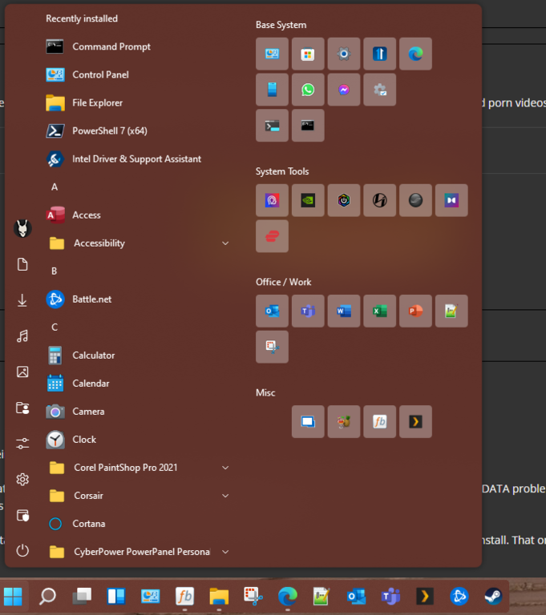Viewport: 546px width, 615px height.
Task: Expand the Corel PaintShop Pro 2021 chevron
Action: (x=225, y=468)
